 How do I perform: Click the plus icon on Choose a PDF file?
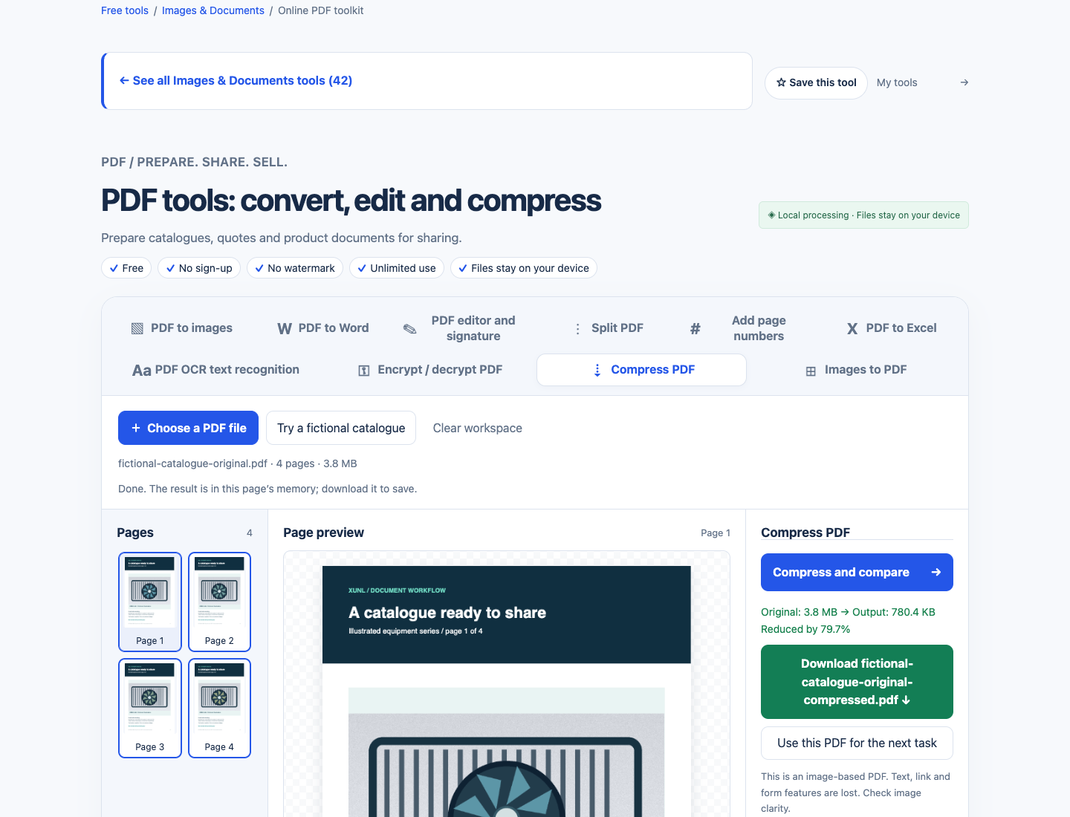click(x=136, y=428)
